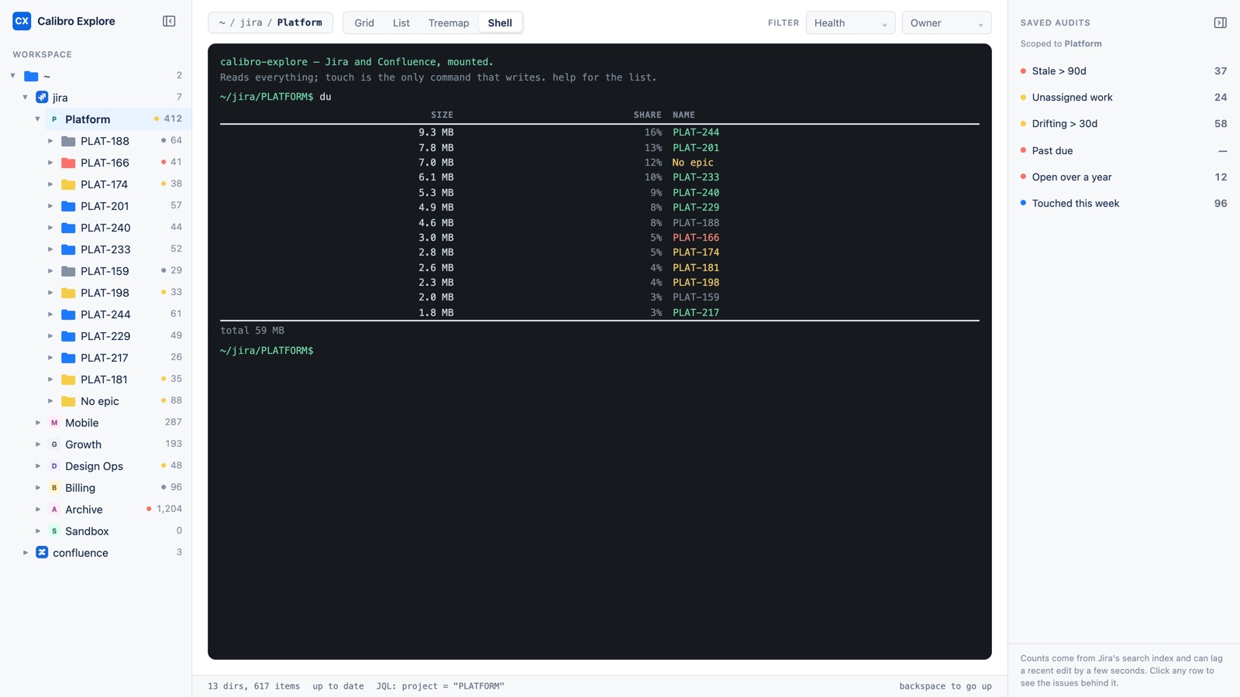Viewport: 1240px width, 697px height.
Task: Open the Touched this week audit
Action: click(x=1124, y=204)
